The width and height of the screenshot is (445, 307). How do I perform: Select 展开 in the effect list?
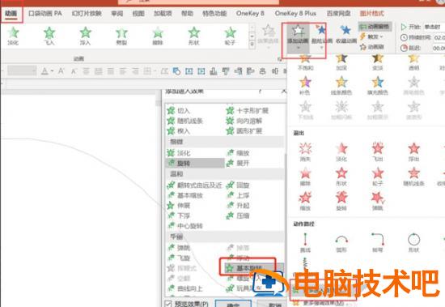click(x=238, y=163)
